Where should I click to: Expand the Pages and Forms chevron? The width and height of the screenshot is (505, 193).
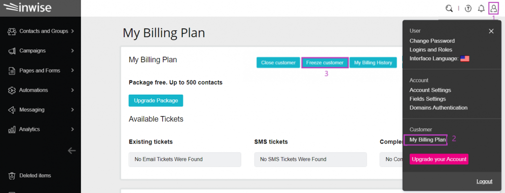(73, 71)
